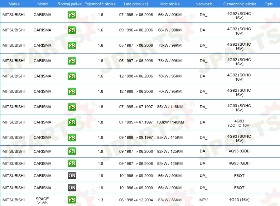Select '4G92 (SOHC 16V)' in the 07.1995 -> 06.2006 row
The image size is (280, 206).
[x=239, y=16]
